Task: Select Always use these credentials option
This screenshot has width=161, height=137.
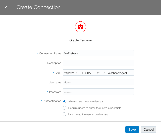Action: click(64, 101)
